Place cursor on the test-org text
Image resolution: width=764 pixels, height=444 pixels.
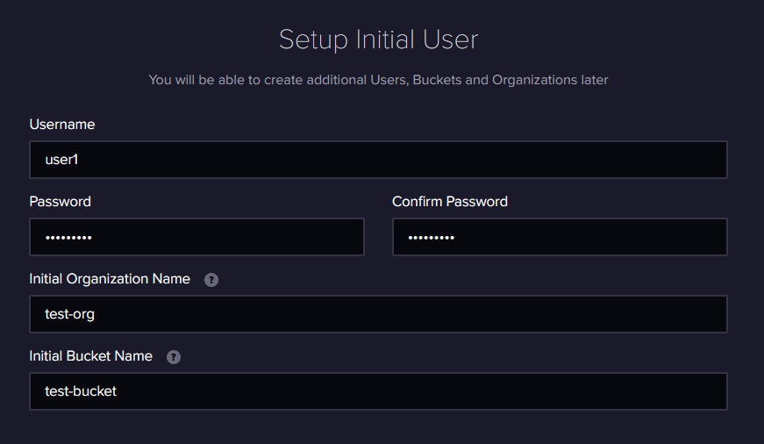tap(69, 314)
